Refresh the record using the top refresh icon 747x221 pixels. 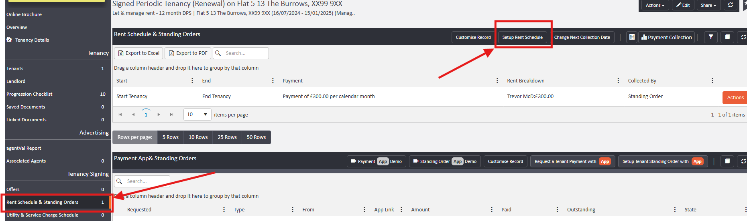[x=730, y=5]
